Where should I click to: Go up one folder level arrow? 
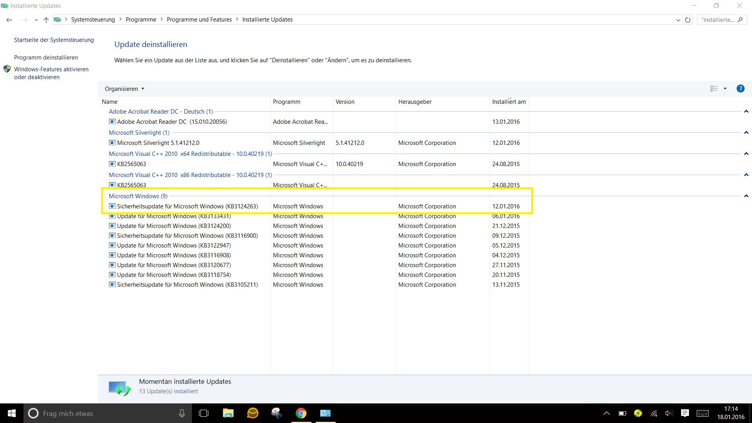pyautogui.click(x=46, y=20)
